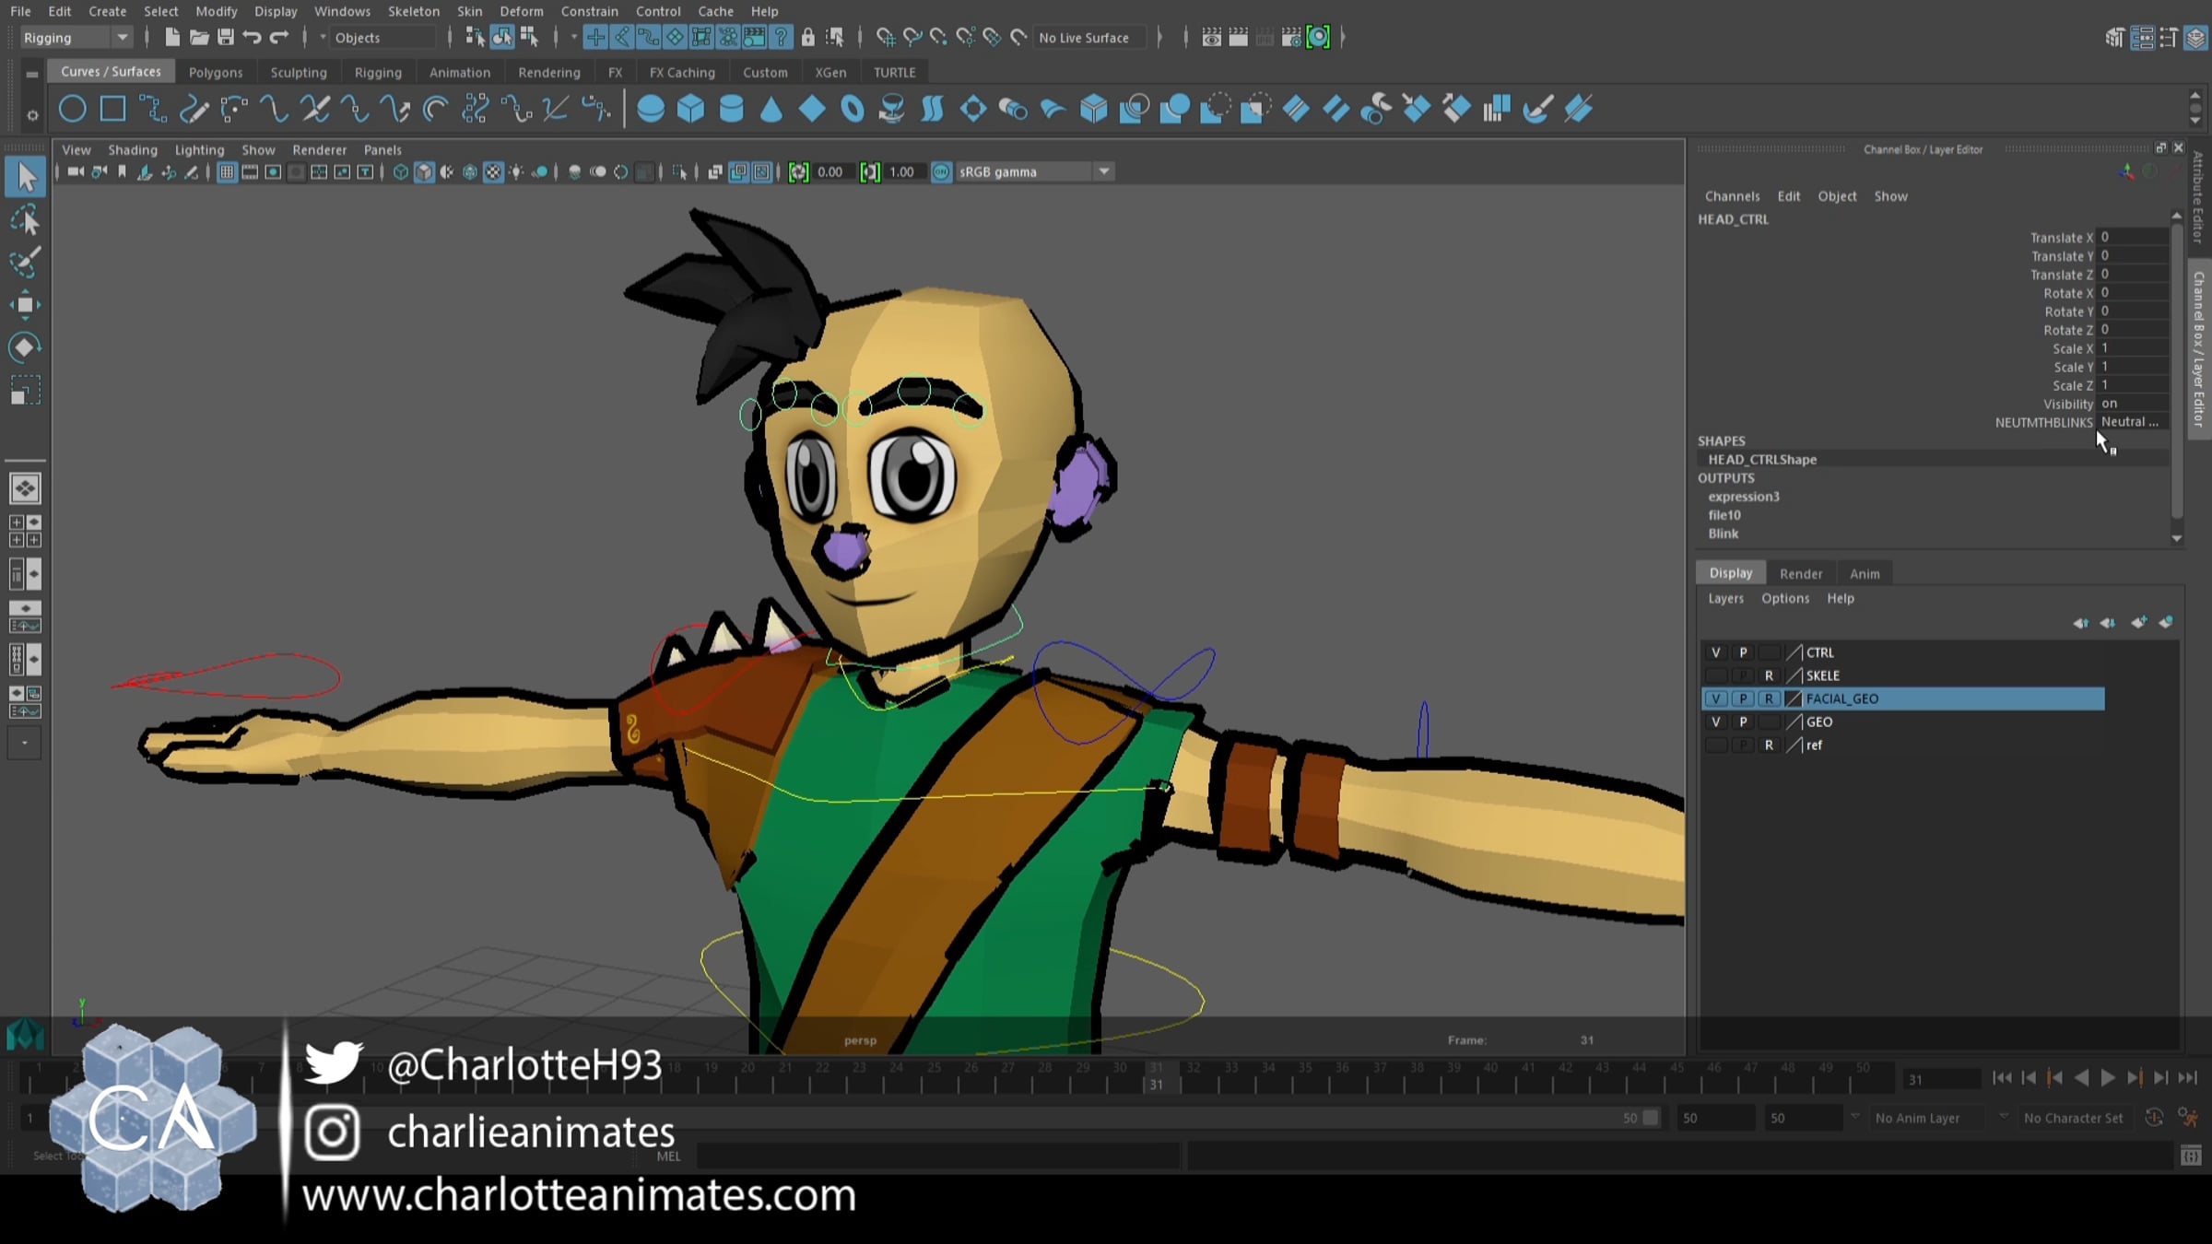Toggle visibility of GEO layer
This screenshot has height=1244, width=2212.
(x=1715, y=722)
